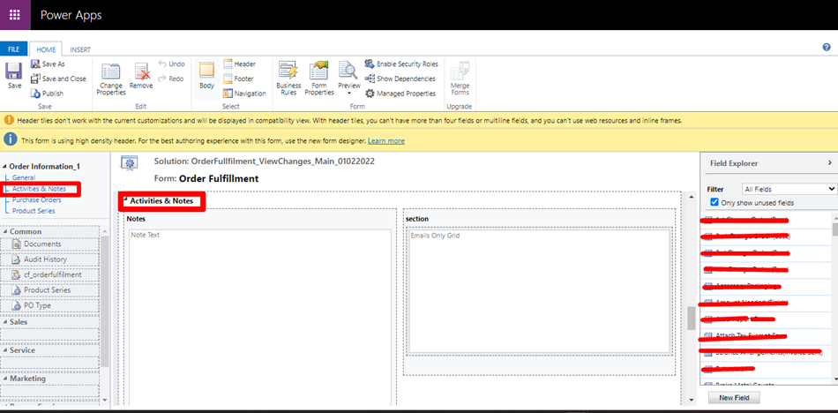Switch to the HOME tab
Viewport: 838px width, 413px height.
46,49
